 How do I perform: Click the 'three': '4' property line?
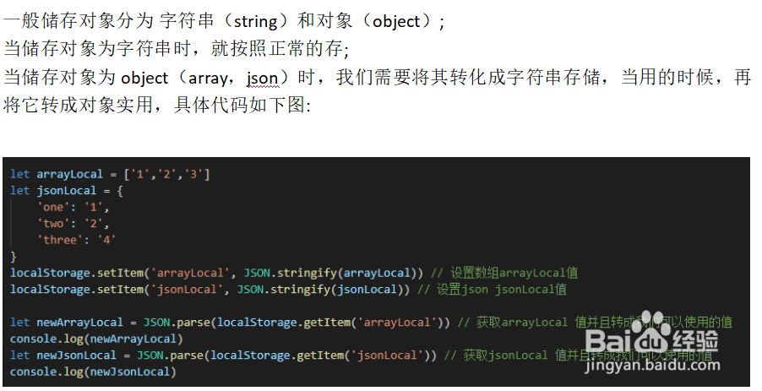pyautogui.click(x=79, y=239)
